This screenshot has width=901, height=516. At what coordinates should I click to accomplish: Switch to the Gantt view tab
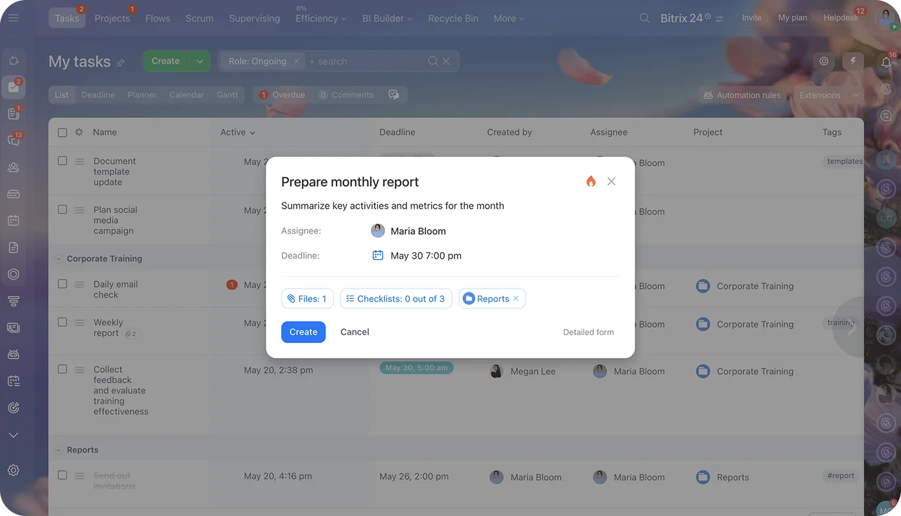(227, 95)
